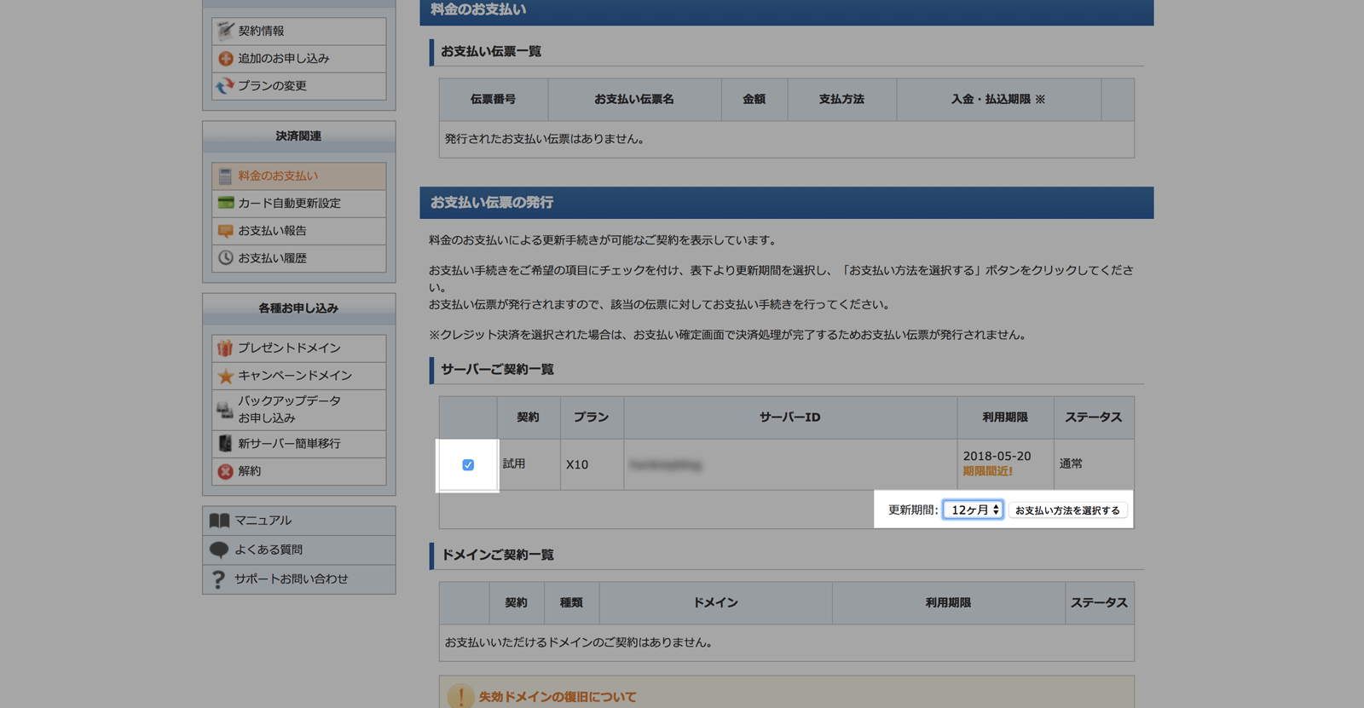Open 解約 link
Screen dimensions: 1364x708
[x=299, y=471]
